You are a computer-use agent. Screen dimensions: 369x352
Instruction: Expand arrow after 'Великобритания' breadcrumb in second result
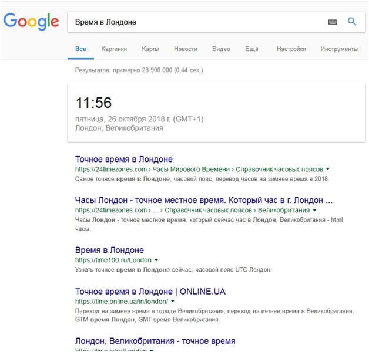(315, 210)
